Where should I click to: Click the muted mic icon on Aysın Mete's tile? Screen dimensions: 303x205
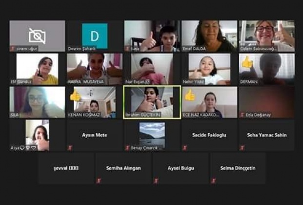point(70,148)
